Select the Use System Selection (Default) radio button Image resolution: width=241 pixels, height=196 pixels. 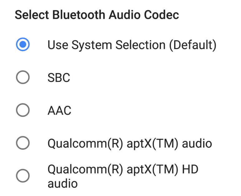(x=23, y=45)
